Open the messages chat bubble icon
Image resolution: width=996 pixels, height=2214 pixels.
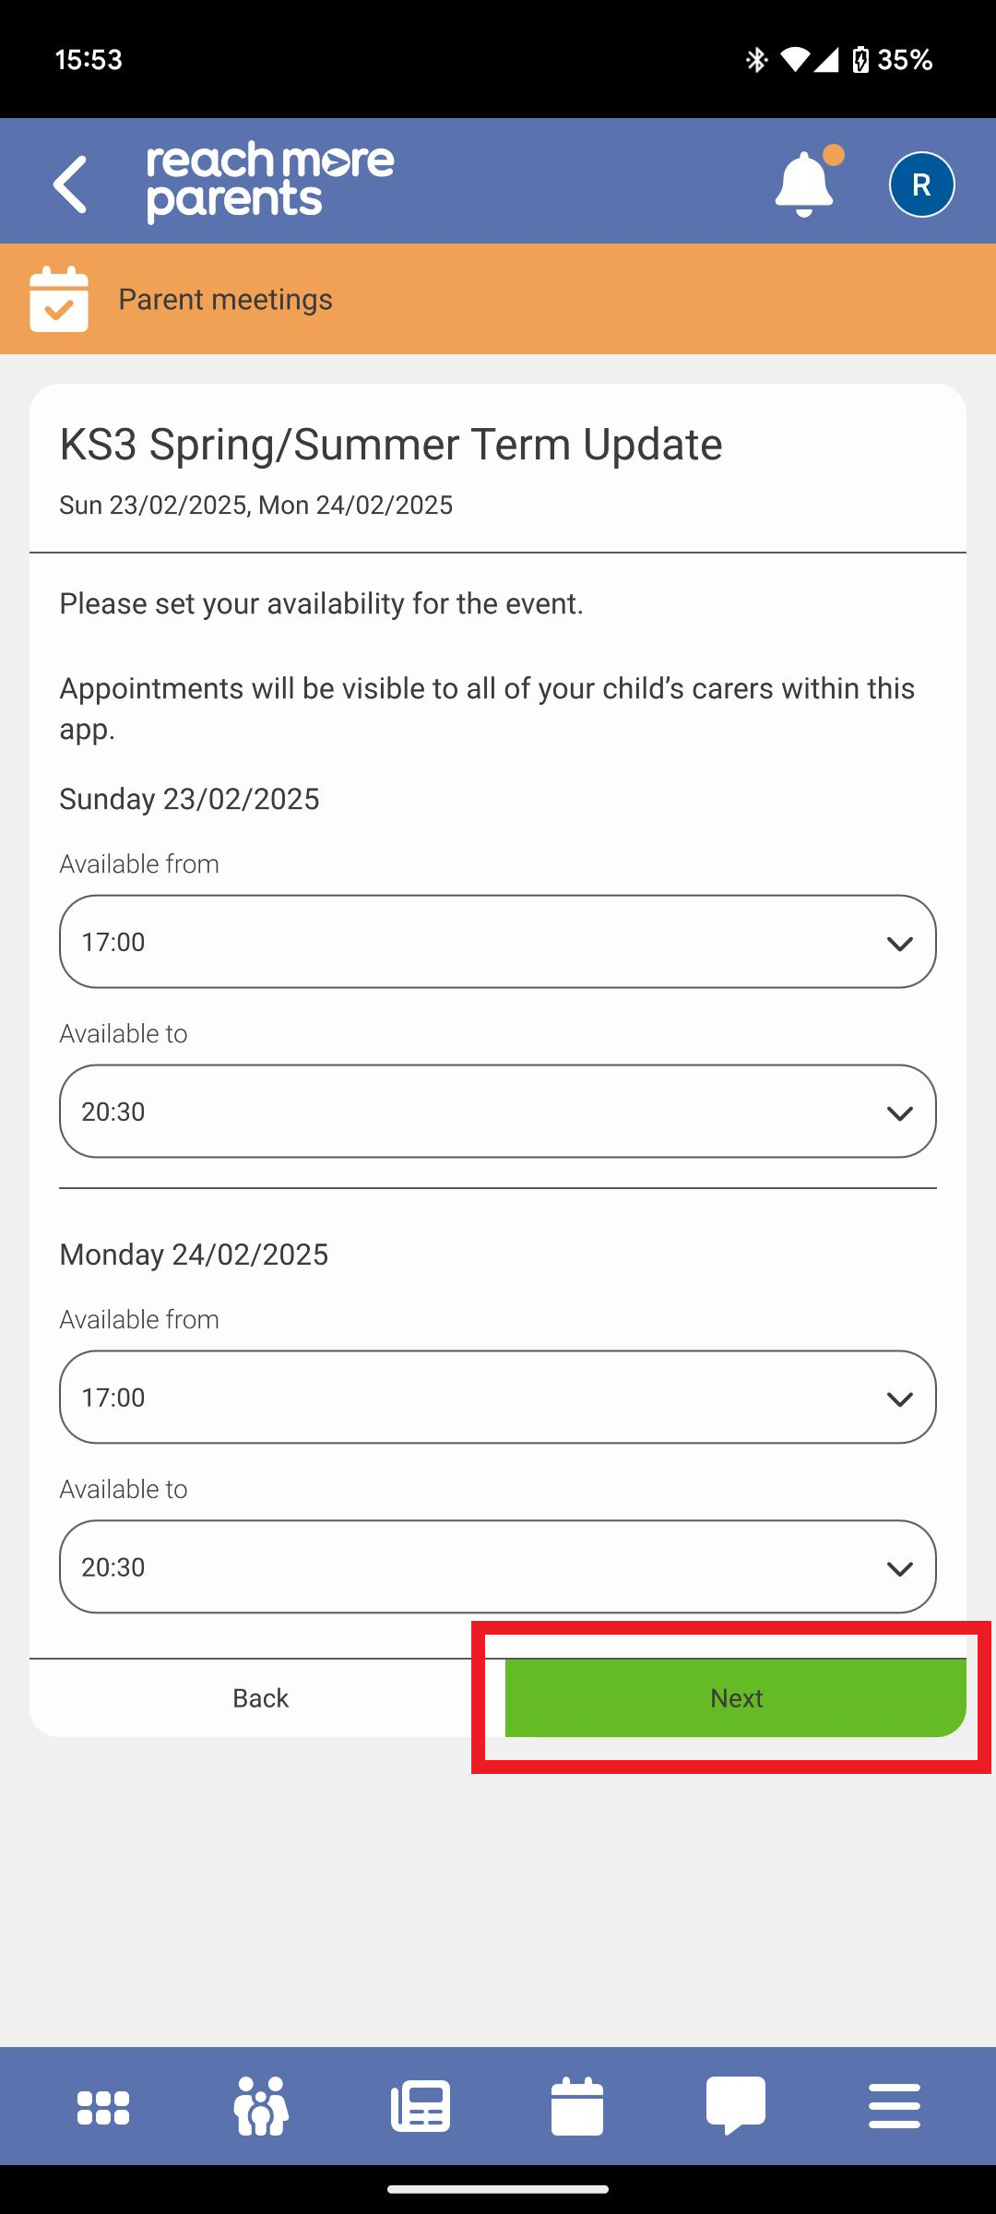tap(736, 2105)
